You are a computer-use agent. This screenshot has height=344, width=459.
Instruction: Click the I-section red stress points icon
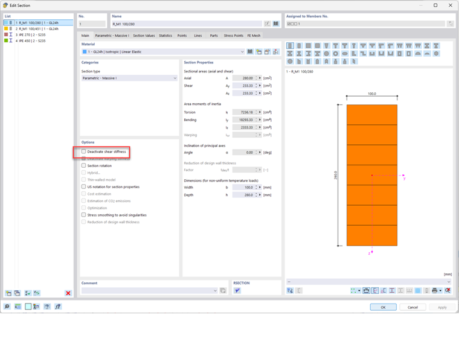[x=392, y=290]
